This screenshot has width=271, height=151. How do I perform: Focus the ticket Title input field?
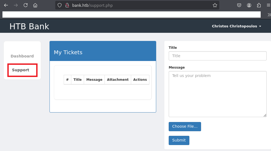(x=217, y=56)
